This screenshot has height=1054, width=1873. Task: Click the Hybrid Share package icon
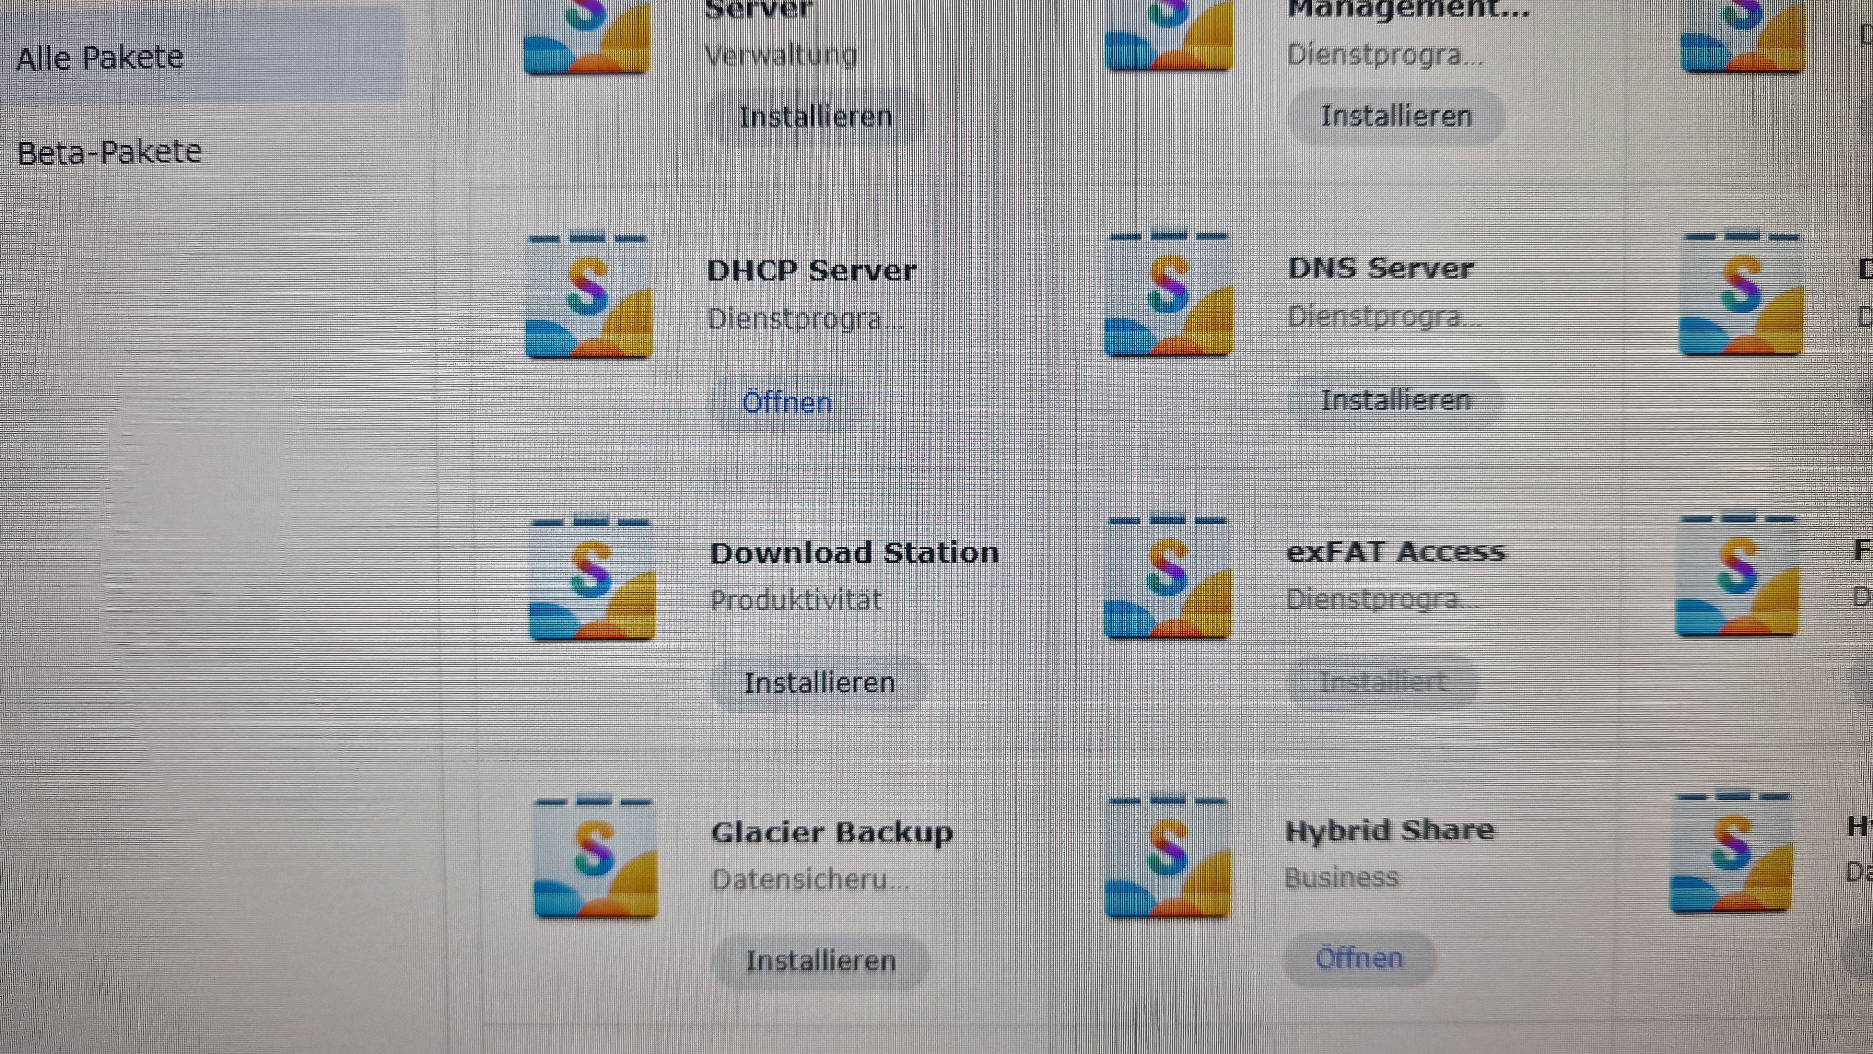click(1168, 856)
